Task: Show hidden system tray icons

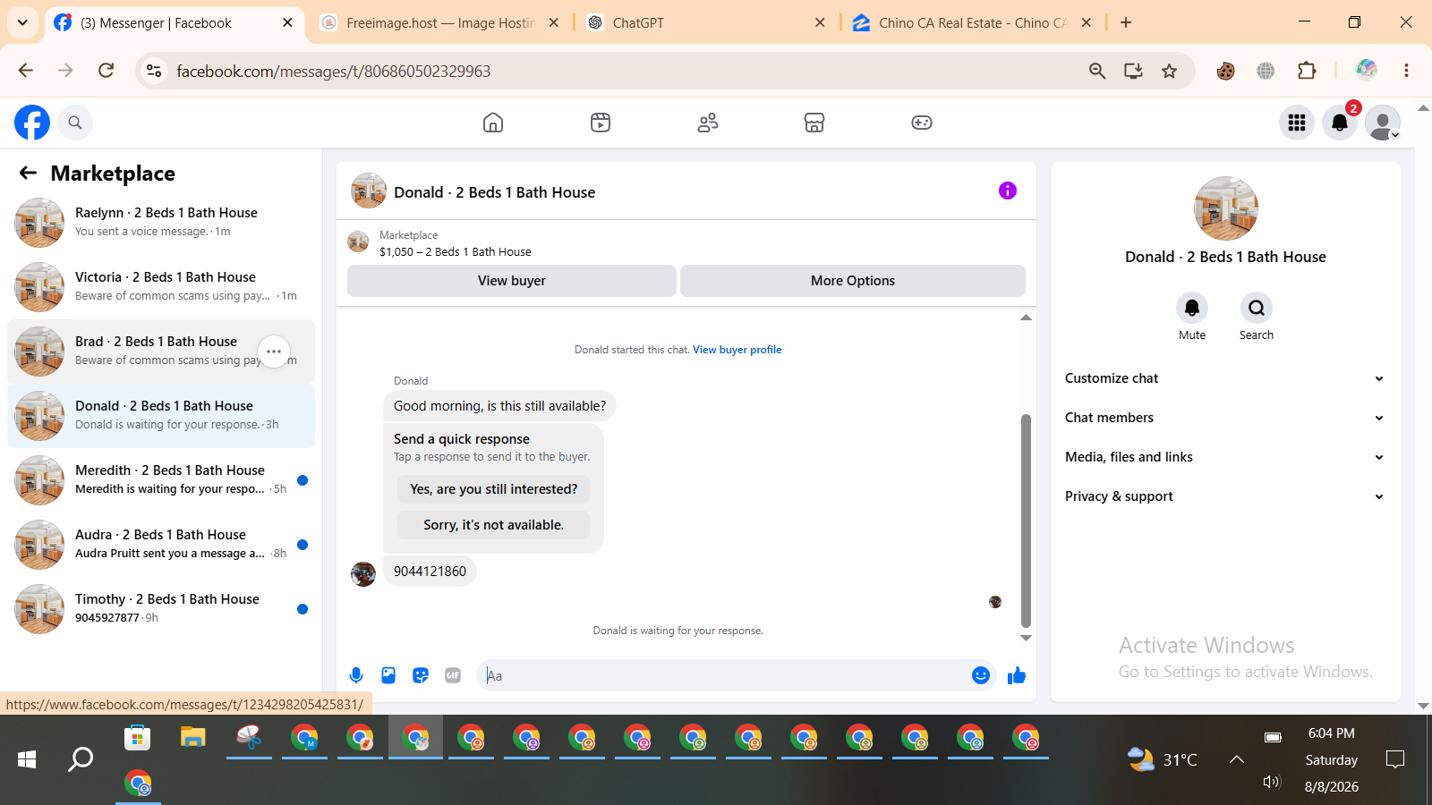Action: pos(1237,759)
